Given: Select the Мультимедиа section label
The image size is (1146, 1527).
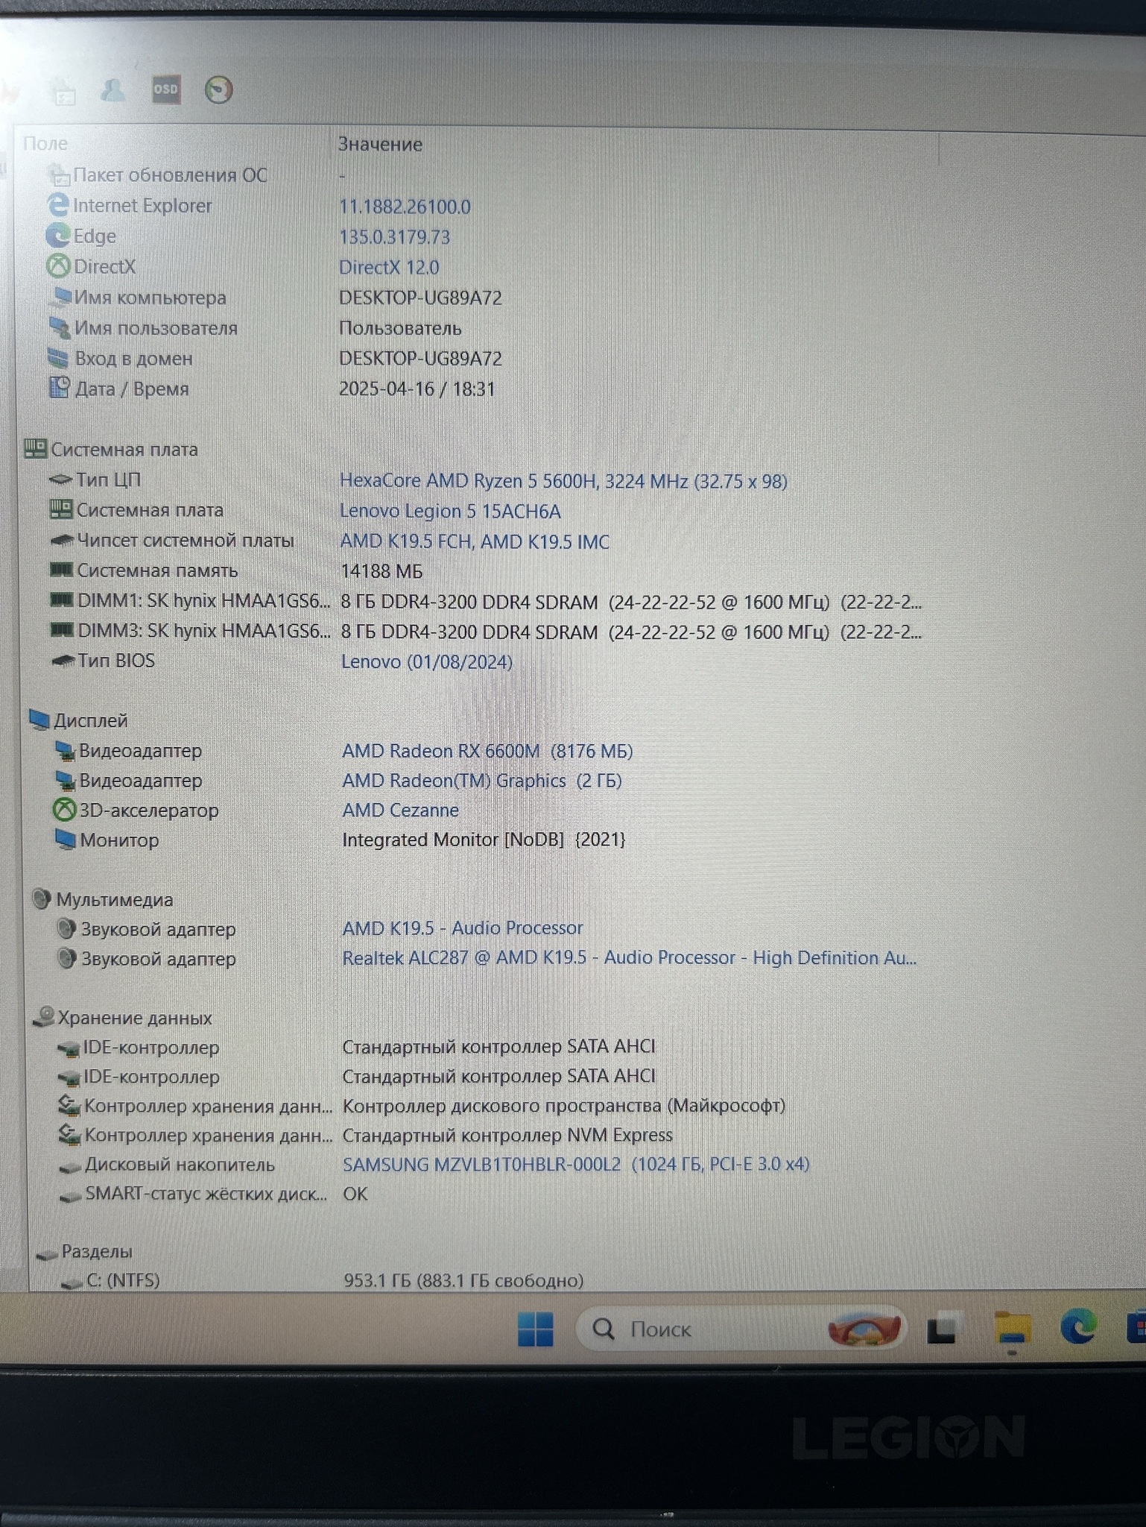Looking at the screenshot, I should pos(115,900).
